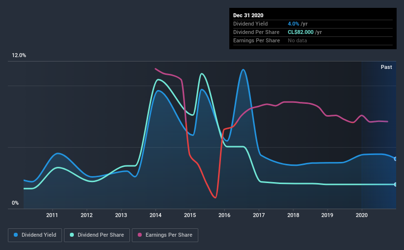Click the 2014 x-axis label
This screenshot has height=250, width=404.
[x=155, y=215]
